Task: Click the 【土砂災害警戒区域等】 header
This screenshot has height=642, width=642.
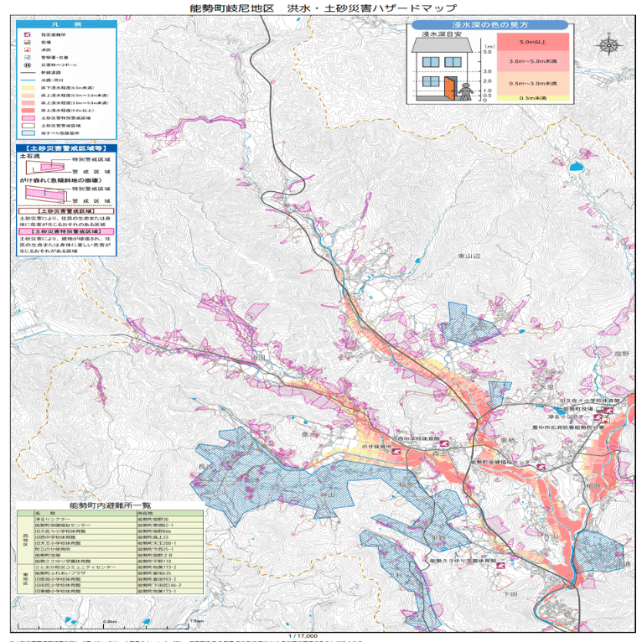Action: 66,148
